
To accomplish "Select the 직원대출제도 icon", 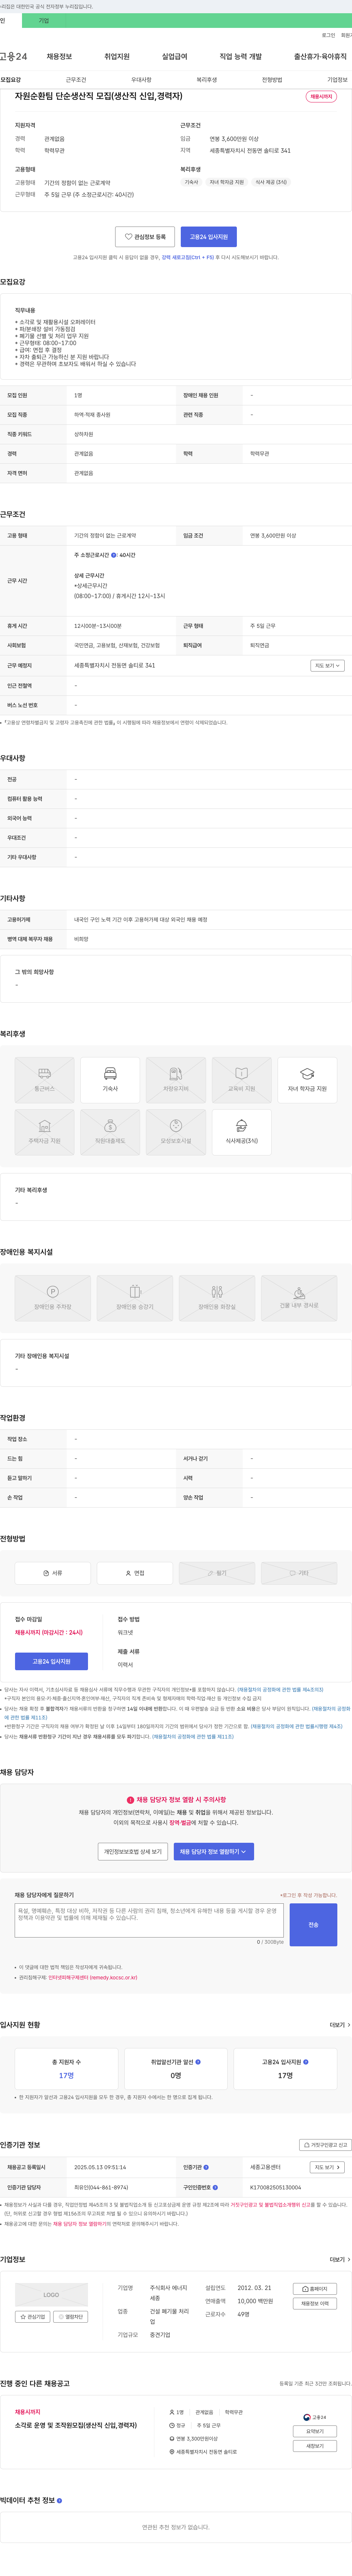I will coord(110,1132).
